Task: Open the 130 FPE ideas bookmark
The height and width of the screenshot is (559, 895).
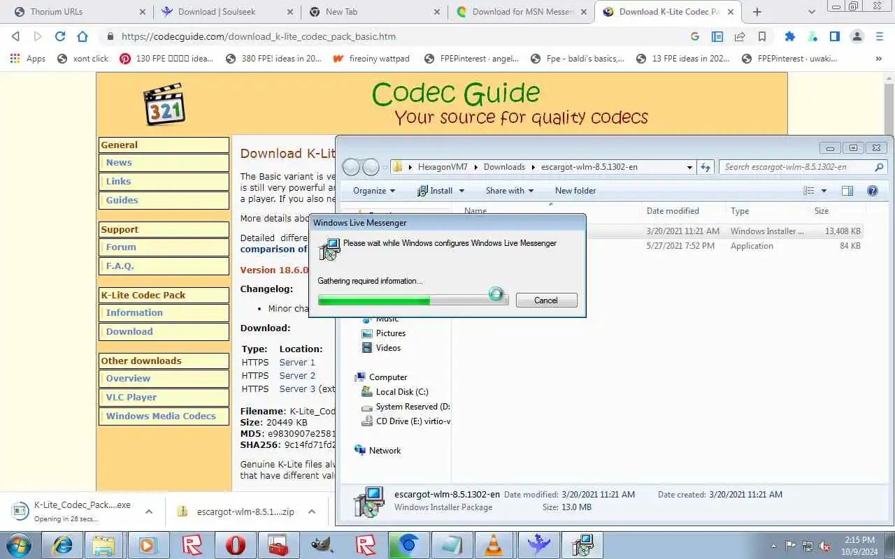Action: pos(166,59)
